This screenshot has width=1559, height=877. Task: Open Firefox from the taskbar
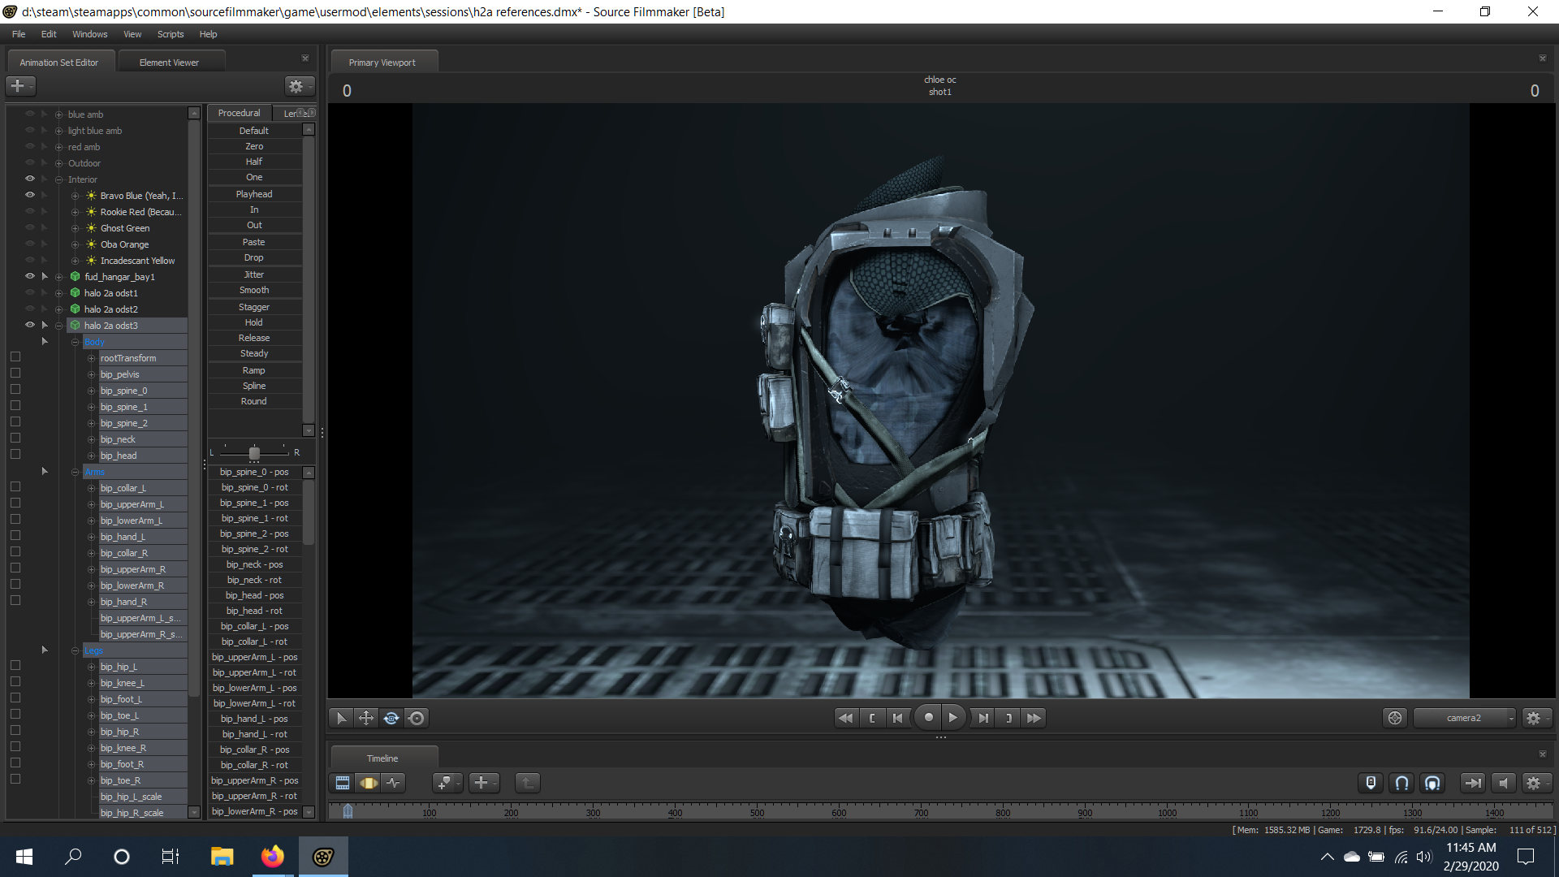tap(272, 856)
